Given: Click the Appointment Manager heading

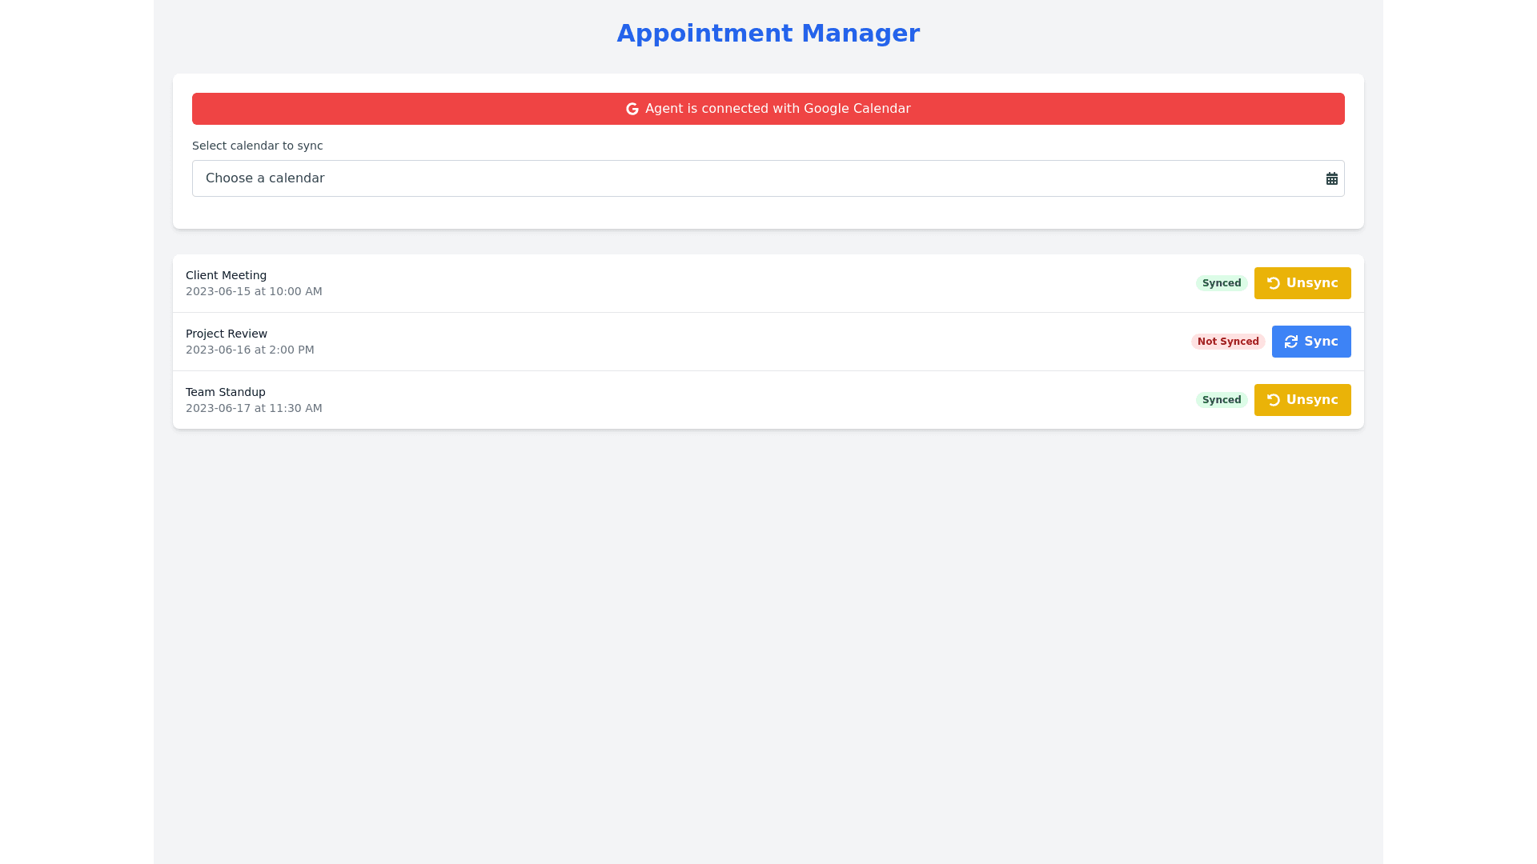Looking at the screenshot, I should (x=768, y=34).
